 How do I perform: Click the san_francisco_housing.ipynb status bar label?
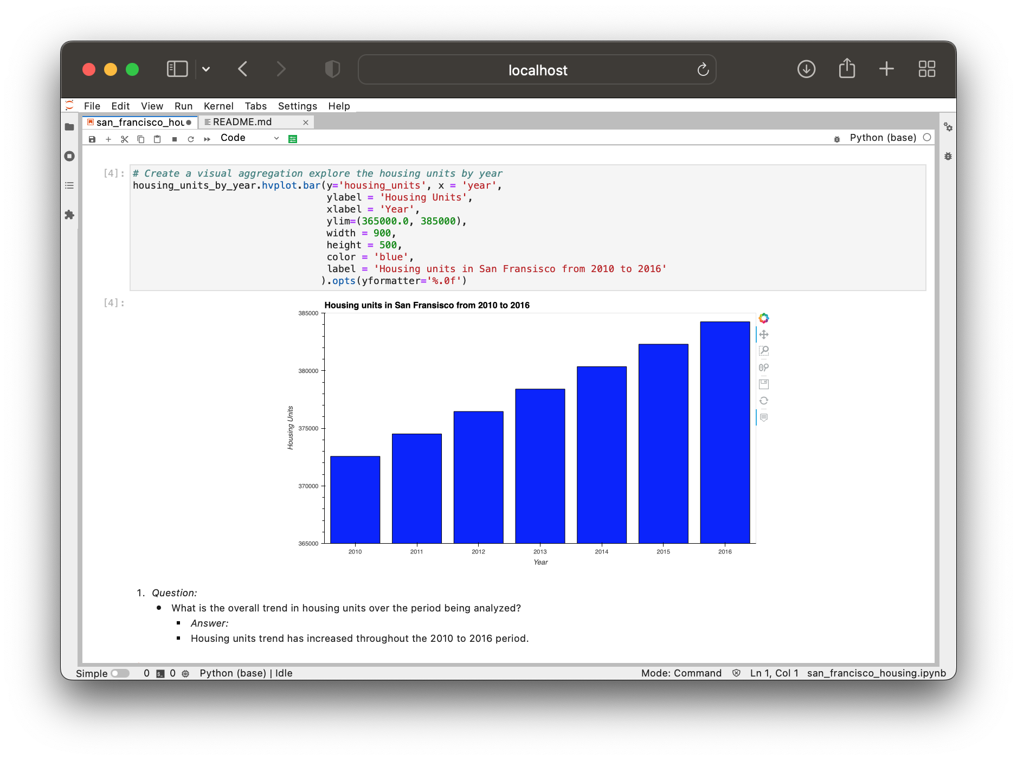click(x=877, y=673)
